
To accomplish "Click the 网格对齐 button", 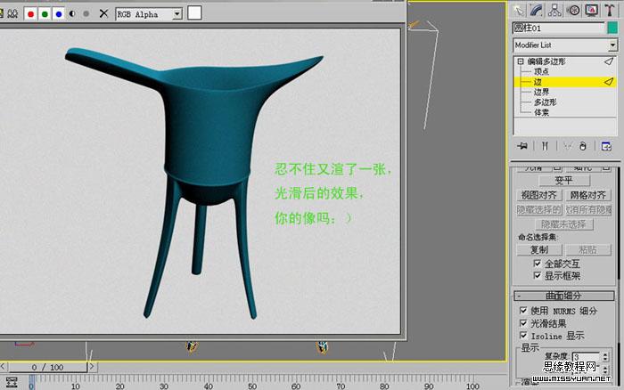I will point(588,195).
